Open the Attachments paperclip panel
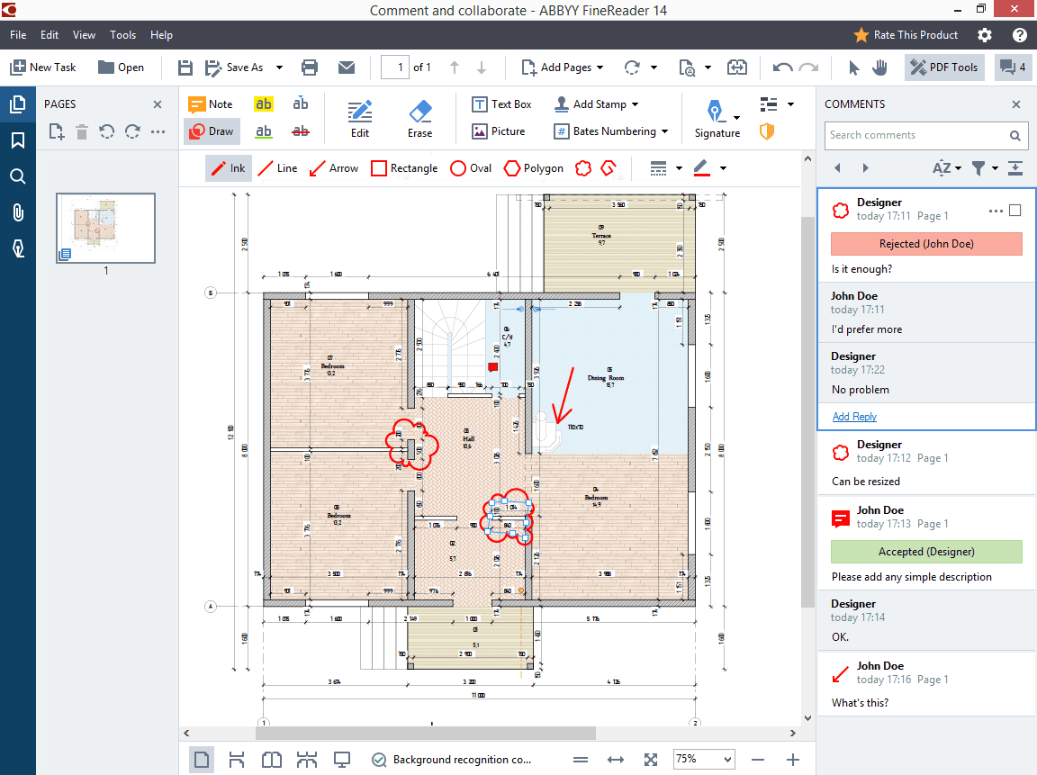 pos(18,212)
